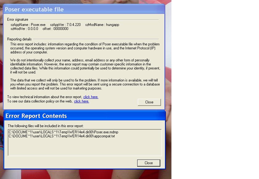The height and width of the screenshot is (179, 259).
Task: Close the Poser executable file dialog
Action: [x=149, y=102]
